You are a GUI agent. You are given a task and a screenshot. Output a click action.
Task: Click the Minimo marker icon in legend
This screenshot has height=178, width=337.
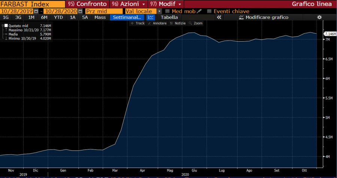(x=6, y=39)
